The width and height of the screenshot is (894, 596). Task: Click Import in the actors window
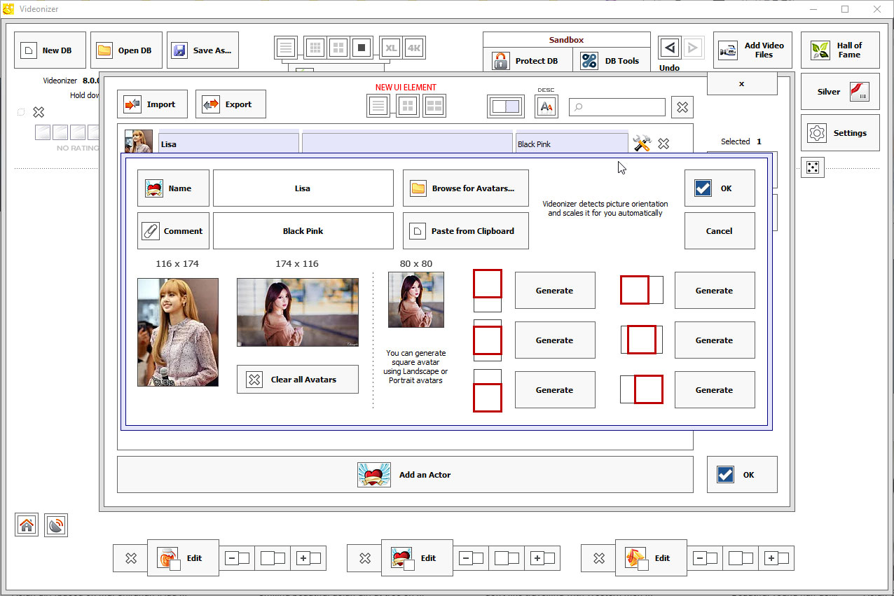[x=152, y=104]
